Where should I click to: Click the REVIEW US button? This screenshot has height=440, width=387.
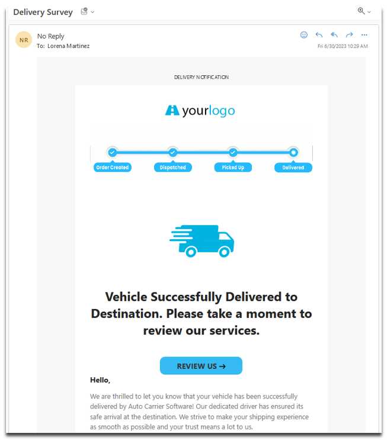[x=201, y=365]
